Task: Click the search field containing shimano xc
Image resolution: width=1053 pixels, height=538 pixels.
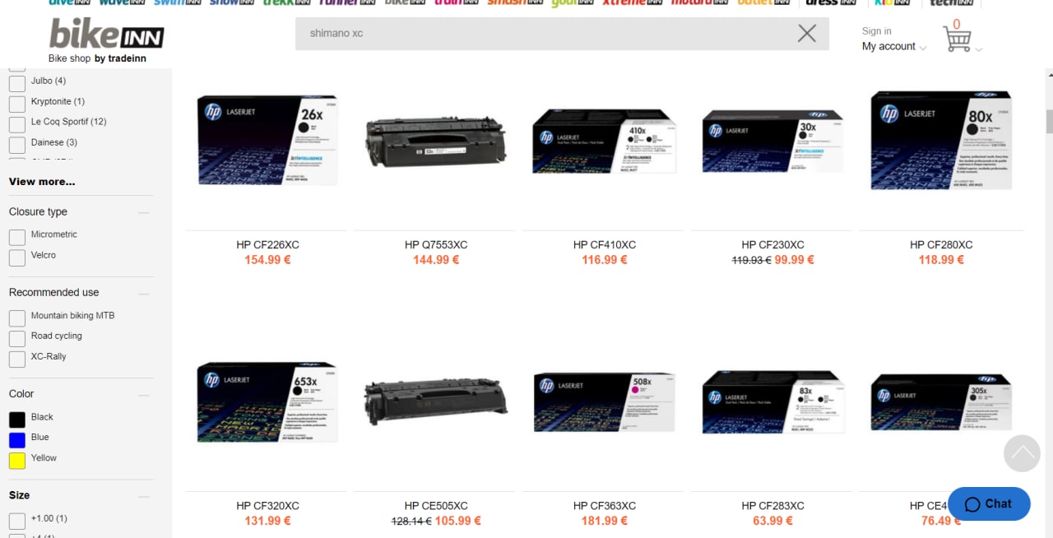Action: pyautogui.click(x=543, y=34)
